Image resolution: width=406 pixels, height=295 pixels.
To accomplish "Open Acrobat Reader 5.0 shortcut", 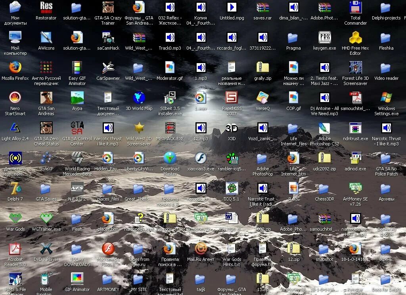I will 15,249.
